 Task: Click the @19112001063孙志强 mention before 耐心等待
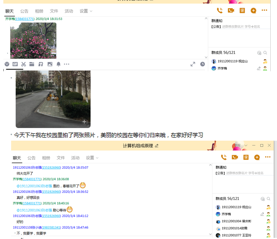(34, 210)
